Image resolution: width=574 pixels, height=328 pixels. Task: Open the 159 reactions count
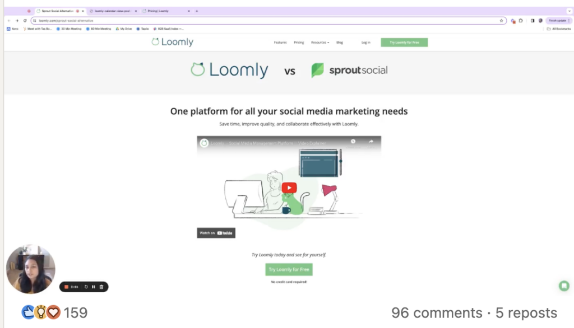pos(76,313)
